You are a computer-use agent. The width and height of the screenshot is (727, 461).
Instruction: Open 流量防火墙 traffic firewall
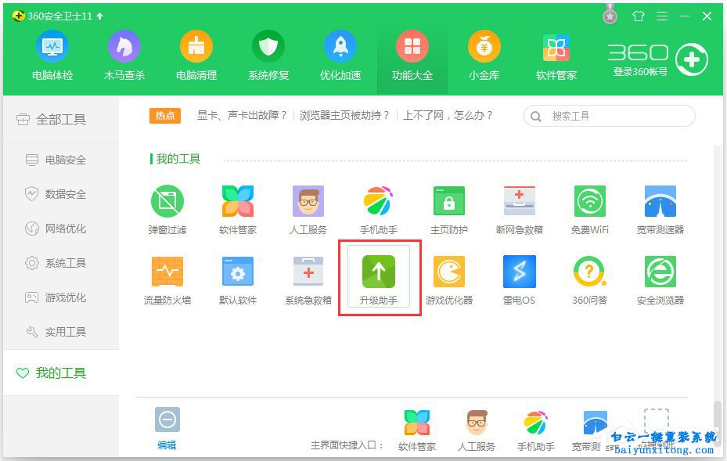click(167, 276)
